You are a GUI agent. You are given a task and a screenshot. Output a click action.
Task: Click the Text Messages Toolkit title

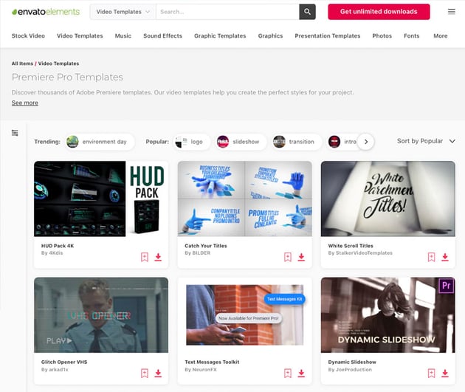(x=212, y=362)
